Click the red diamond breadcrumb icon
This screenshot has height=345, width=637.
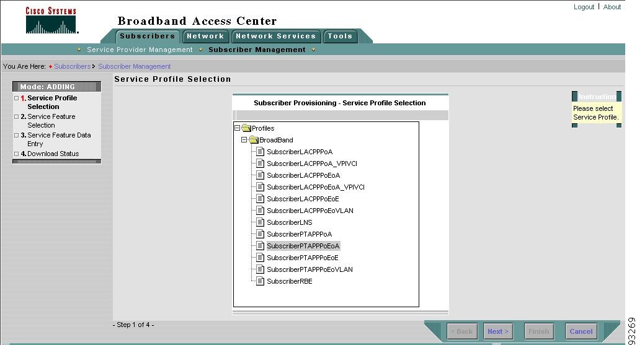coord(50,66)
